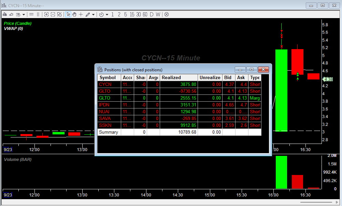Click realized value 9912.85
The image size is (342, 206).
pos(188,126)
